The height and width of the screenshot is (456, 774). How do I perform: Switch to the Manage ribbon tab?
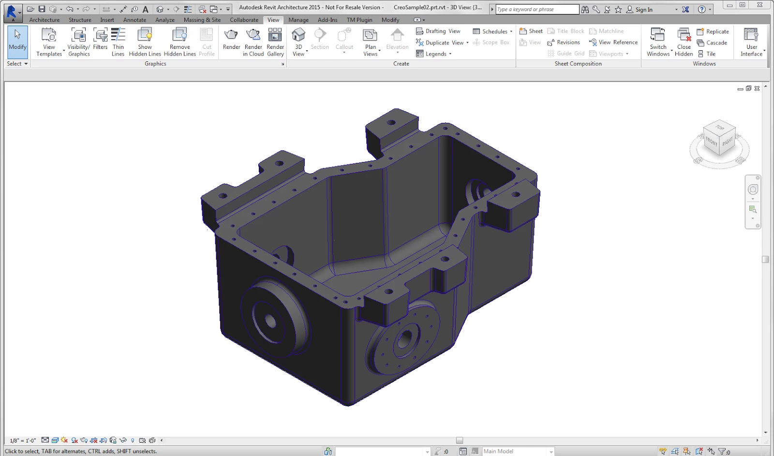click(298, 20)
